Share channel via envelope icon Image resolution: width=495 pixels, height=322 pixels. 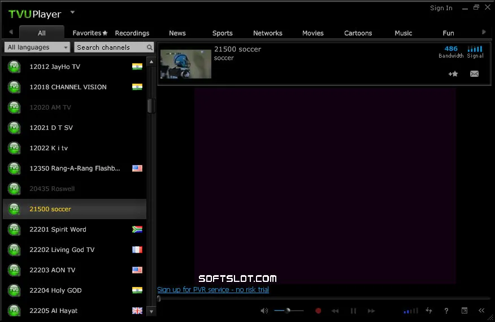tap(474, 74)
